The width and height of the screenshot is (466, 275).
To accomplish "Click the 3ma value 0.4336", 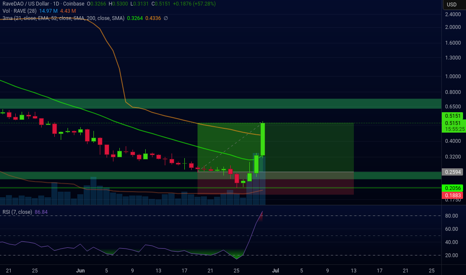I will [x=153, y=18].
